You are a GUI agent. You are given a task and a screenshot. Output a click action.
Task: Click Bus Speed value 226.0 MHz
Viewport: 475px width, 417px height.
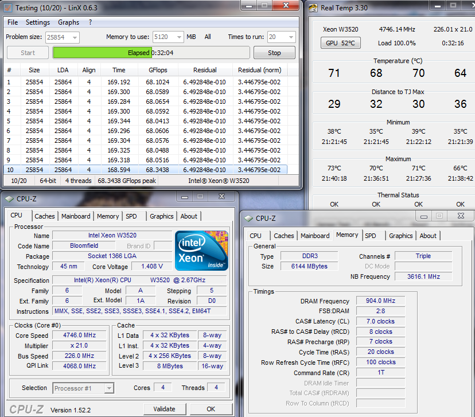tap(79, 356)
